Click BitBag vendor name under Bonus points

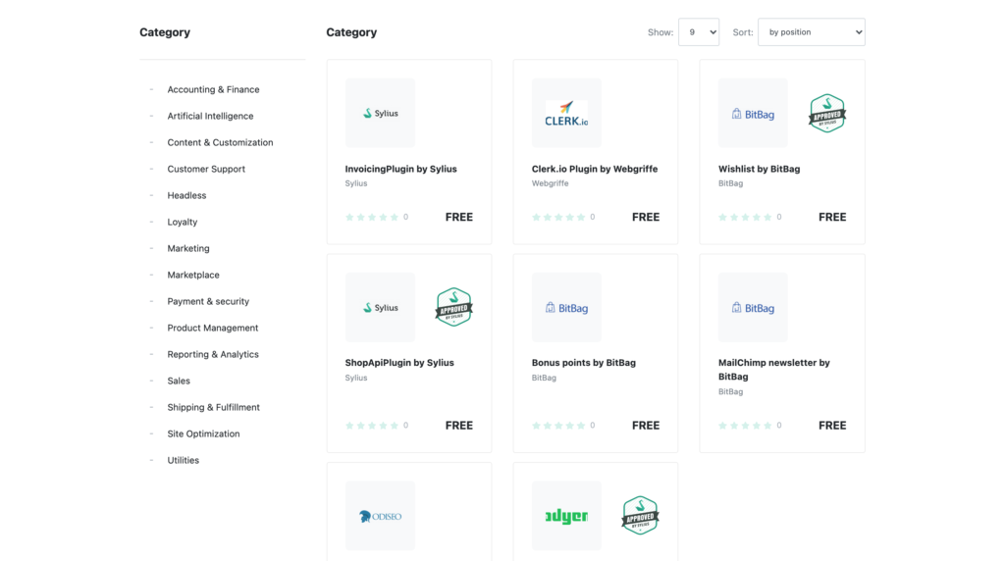544,378
